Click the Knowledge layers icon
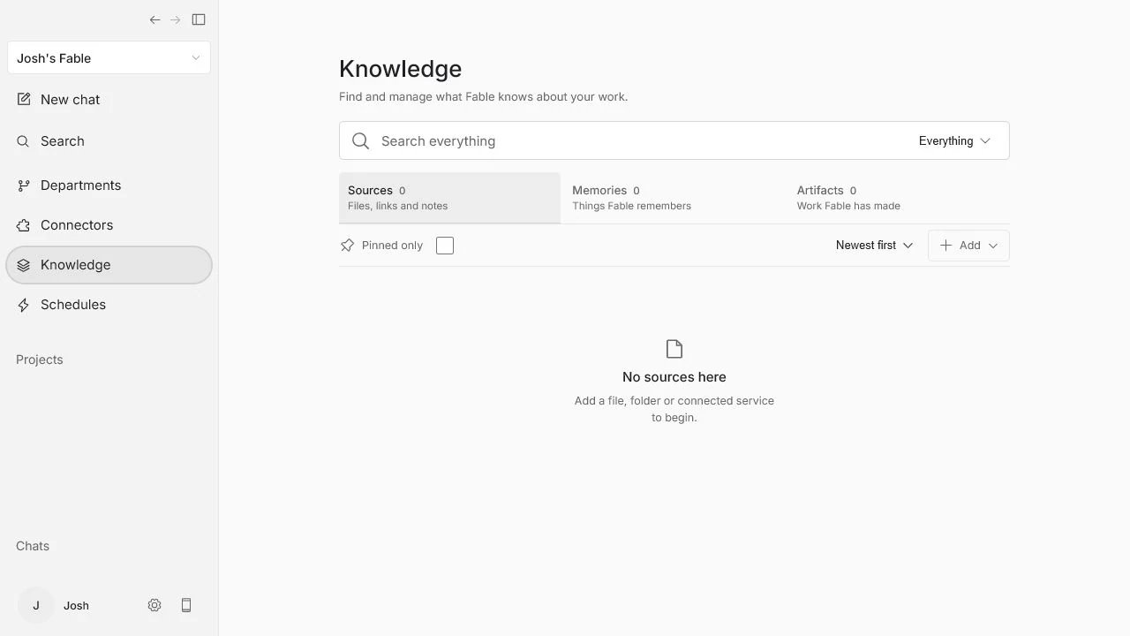Screen dimensions: 1130x636 [24, 265]
